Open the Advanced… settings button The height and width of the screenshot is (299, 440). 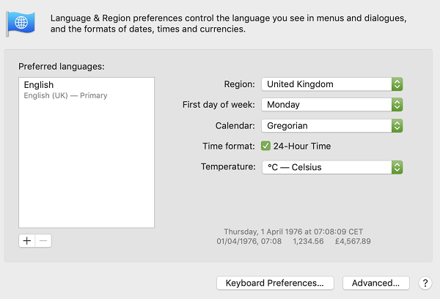click(375, 283)
